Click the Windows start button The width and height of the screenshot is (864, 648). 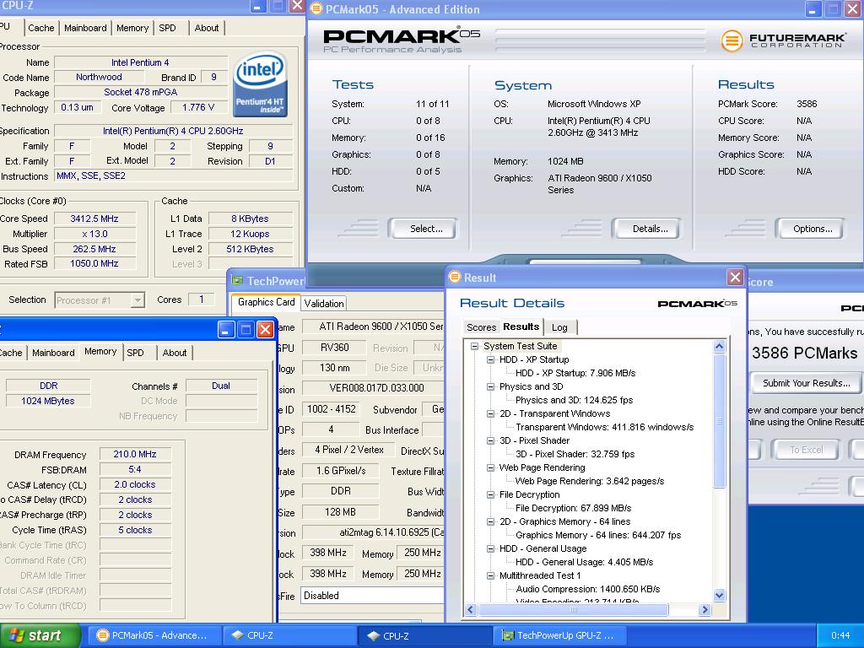point(40,635)
